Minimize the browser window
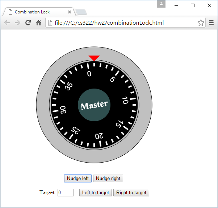Image resolution: width=218 pixels, height=208 pixels. pyautogui.click(x=176, y=5)
